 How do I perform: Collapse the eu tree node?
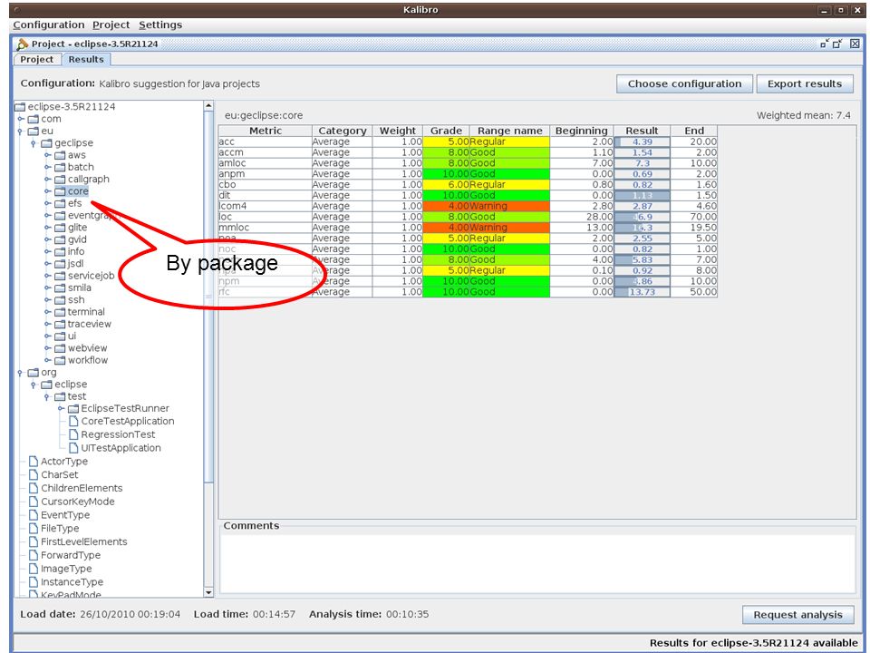coord(21,131)
